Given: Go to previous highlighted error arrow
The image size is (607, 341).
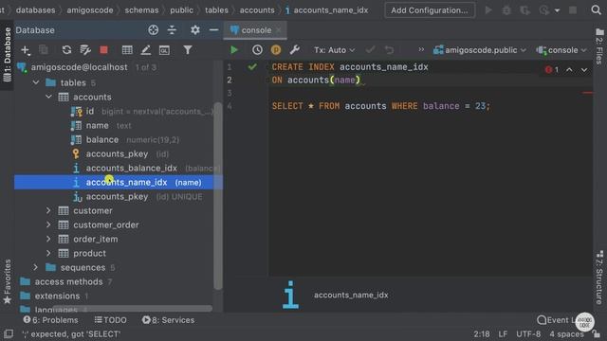Looking at the screenshot, I should pos(569,70).
